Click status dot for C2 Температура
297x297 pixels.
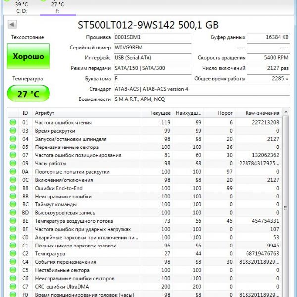pyautogui.click(x=13, y=253)
